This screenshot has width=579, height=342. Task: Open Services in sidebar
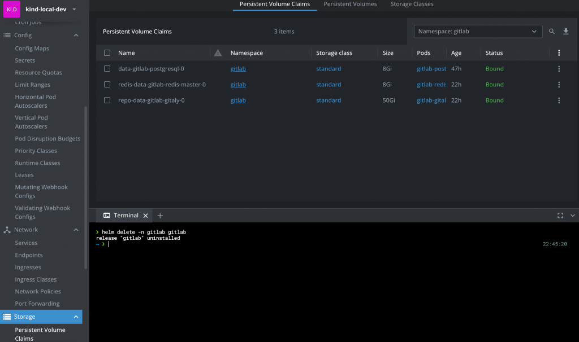pyautogui.click(x=26, y=243)
